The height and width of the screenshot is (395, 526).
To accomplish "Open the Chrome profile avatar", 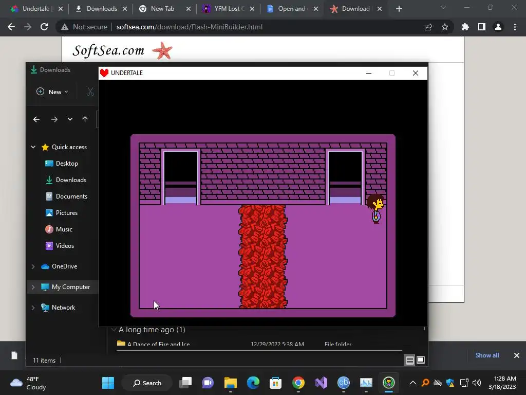I will click(498, 27).
